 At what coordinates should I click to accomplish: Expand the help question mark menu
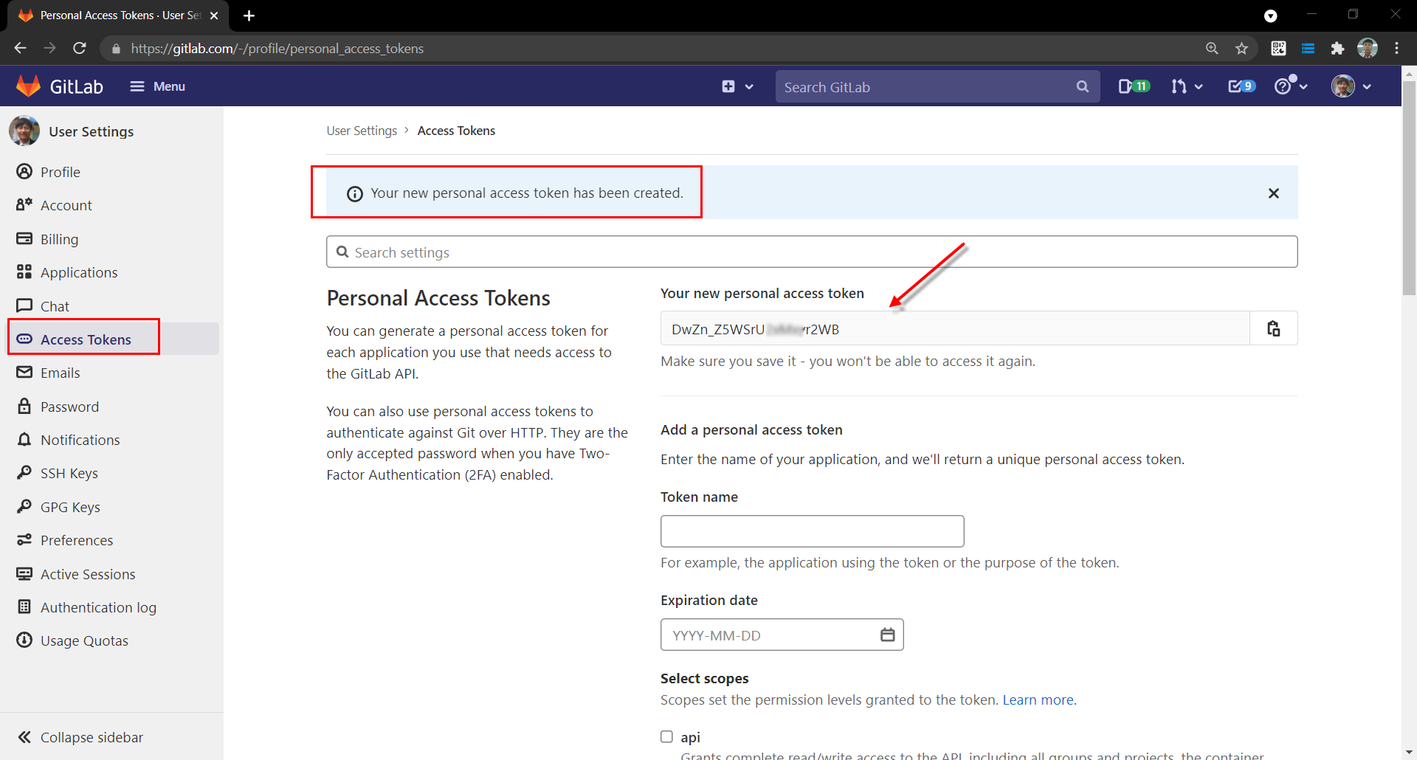pyautogui.click(x=1291, y=86)
